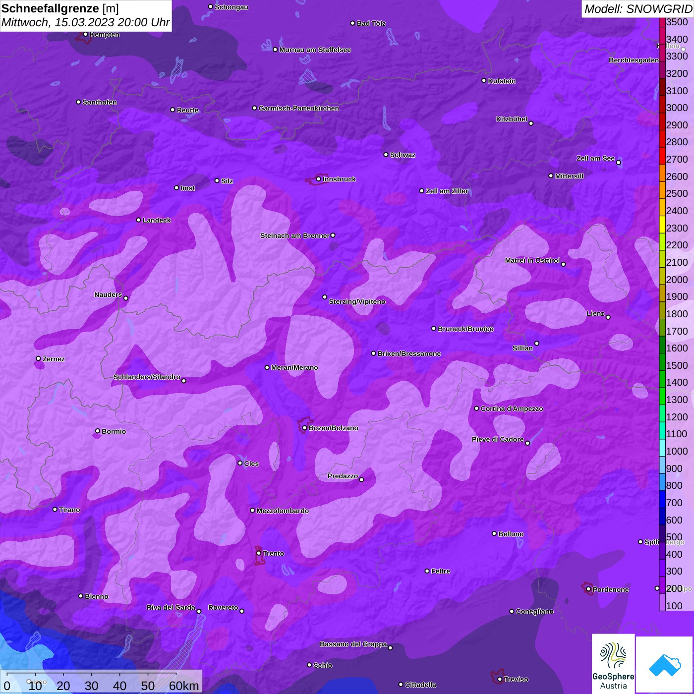Click the Conegliano label
This screenshot has width=694, height=694.
tap(534, 611)
